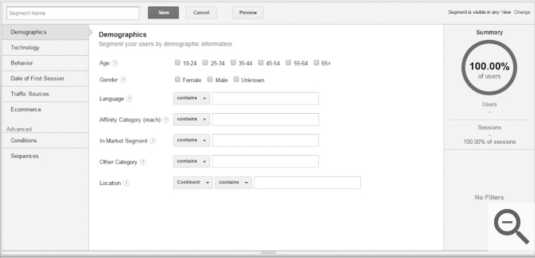Image resolution: width=535 pixels, height=258 pixels.
Task: Click the Cancel button
Action: click(x=201, y=13)
